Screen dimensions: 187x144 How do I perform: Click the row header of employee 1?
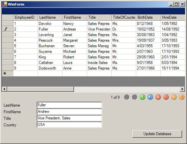pos(8,24)
